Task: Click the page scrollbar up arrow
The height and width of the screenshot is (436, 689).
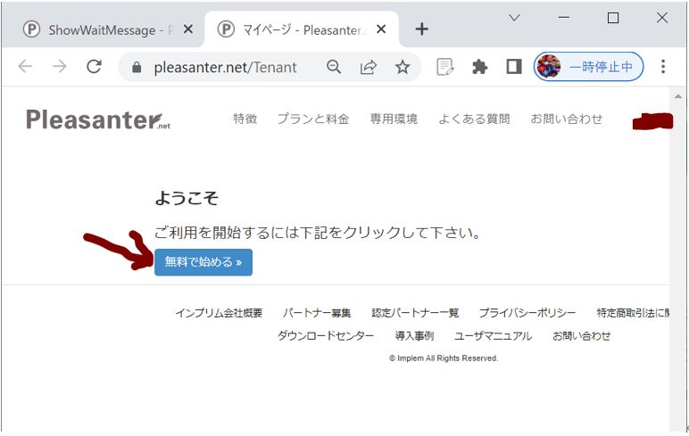Action: (x=678, y=96)
